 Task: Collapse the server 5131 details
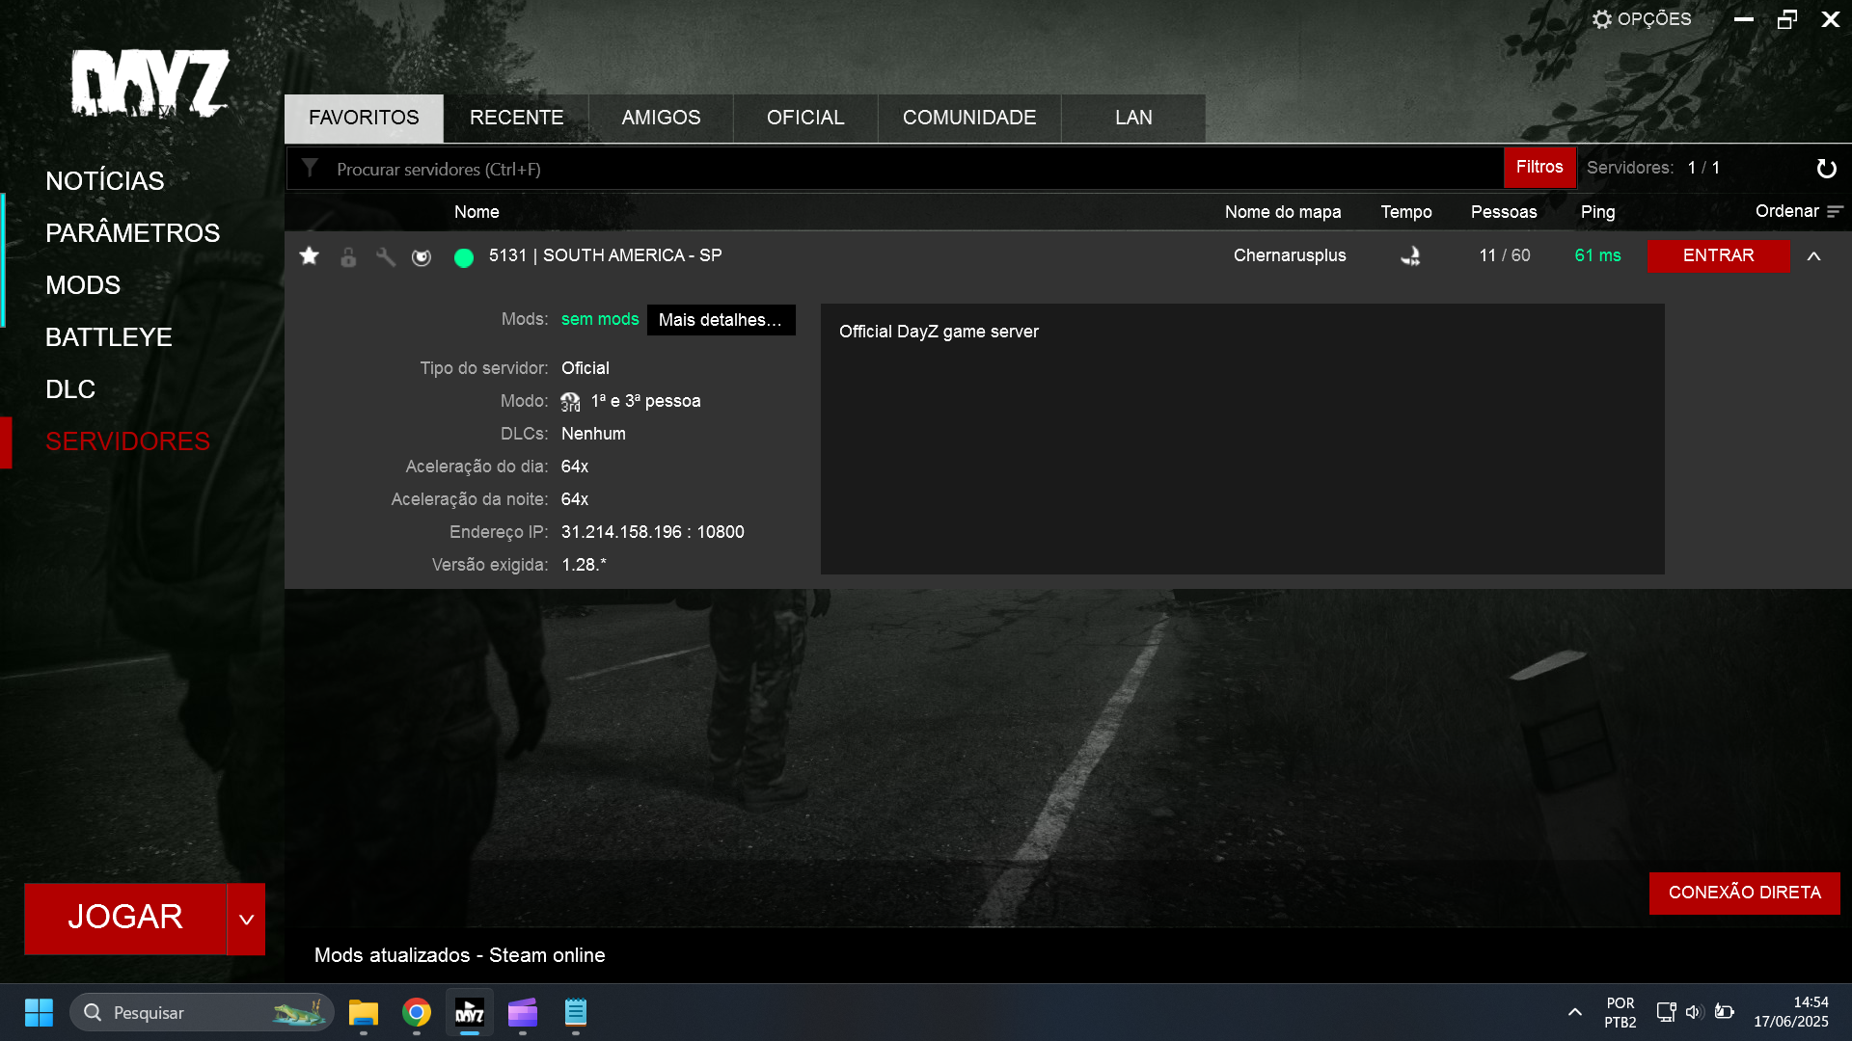coord(1813,256)
